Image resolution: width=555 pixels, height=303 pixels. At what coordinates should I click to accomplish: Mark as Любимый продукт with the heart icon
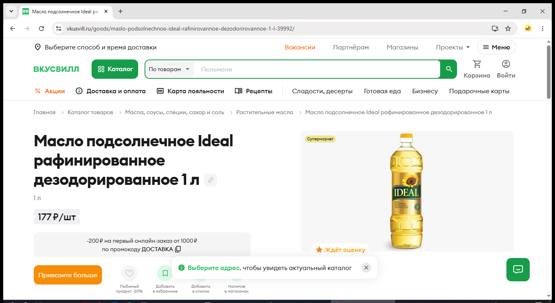(x=129, y=273)
